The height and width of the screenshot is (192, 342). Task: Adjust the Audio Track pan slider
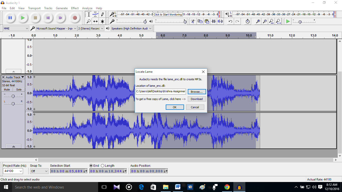13,103
